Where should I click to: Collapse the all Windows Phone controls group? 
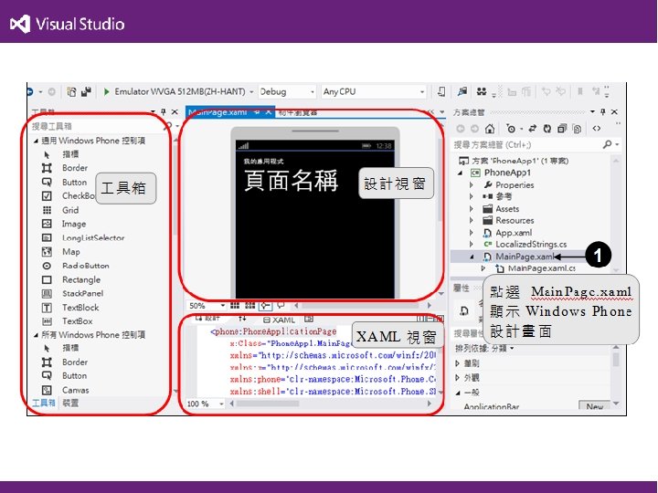click(36, 335)
